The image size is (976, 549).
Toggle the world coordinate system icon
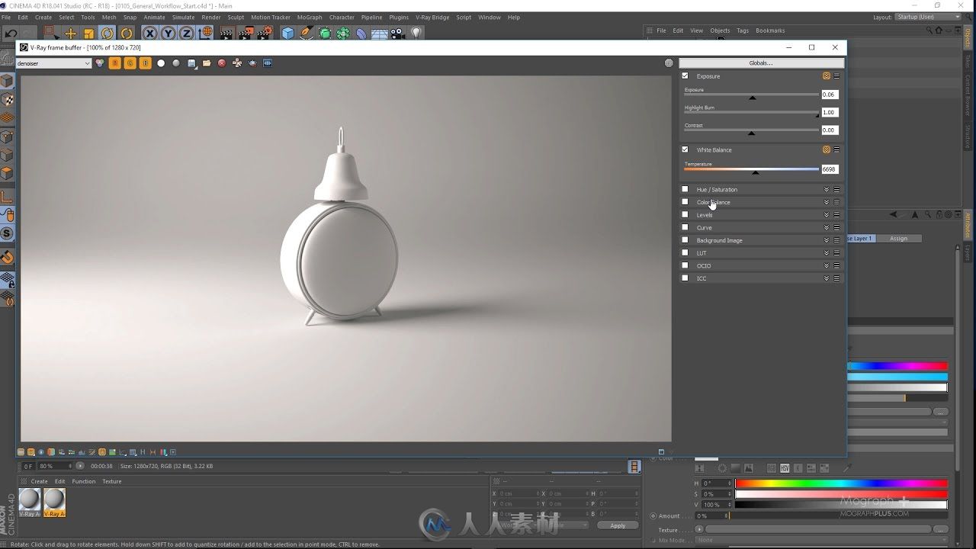pos(206,33)
